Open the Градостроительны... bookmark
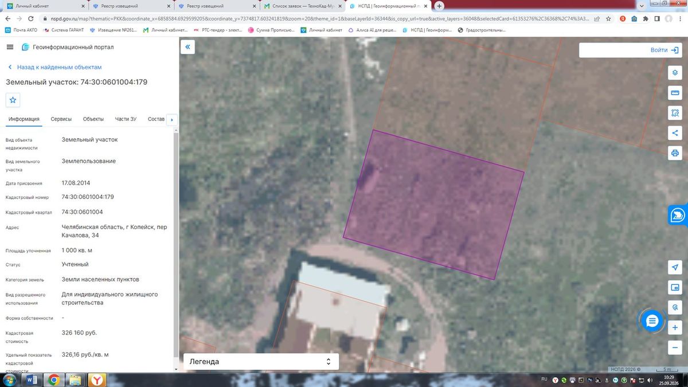 (x=483, y=30)
